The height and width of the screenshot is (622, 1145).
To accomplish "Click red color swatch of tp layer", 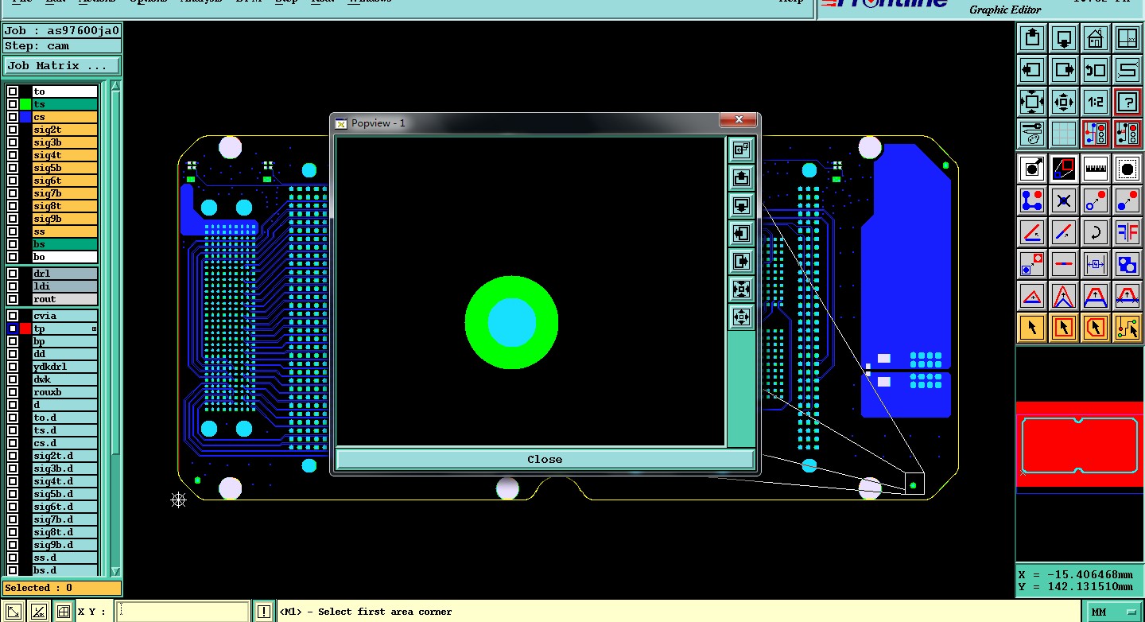I will (x=25, y=328).
